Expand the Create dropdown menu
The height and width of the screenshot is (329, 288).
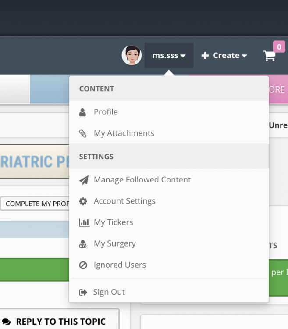(x=224, y=56)
